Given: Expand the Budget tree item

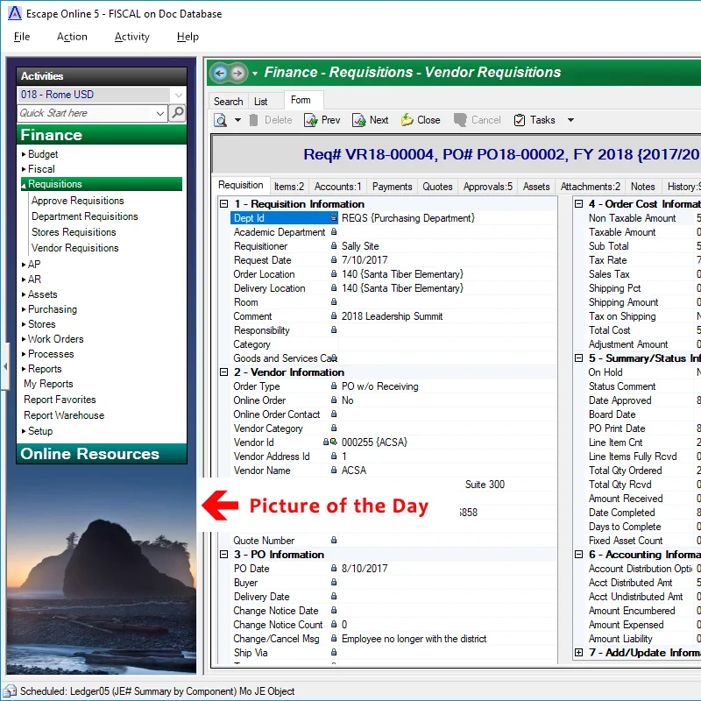Looking at the screenshot, I should click(x=24, y=155).
